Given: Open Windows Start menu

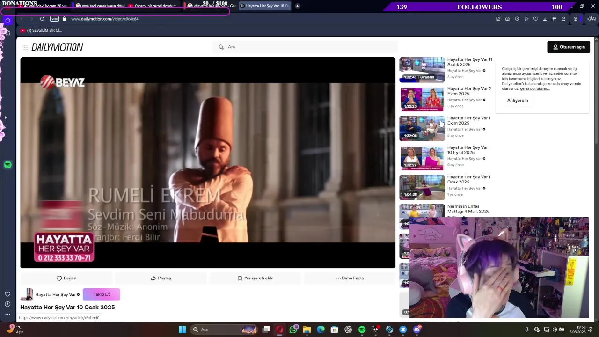Looking at the screenshot, I should [182, 330].
